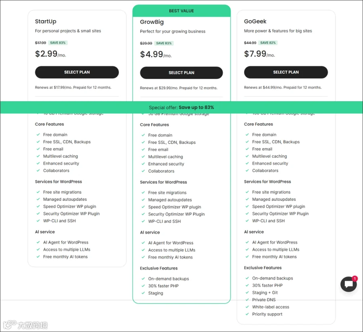Image resolution: width=363 pixels, height=332 pixels.
Task: Select the StartUp plan button
Action: point(77,72)
